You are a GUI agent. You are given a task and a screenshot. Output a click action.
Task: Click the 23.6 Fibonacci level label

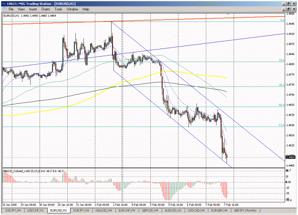pyautogui.click(x=282, y=60)
